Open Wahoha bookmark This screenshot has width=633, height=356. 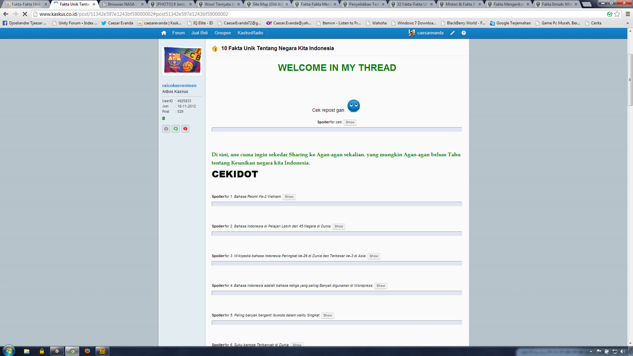pyautogui.click(x=376, y=23)
